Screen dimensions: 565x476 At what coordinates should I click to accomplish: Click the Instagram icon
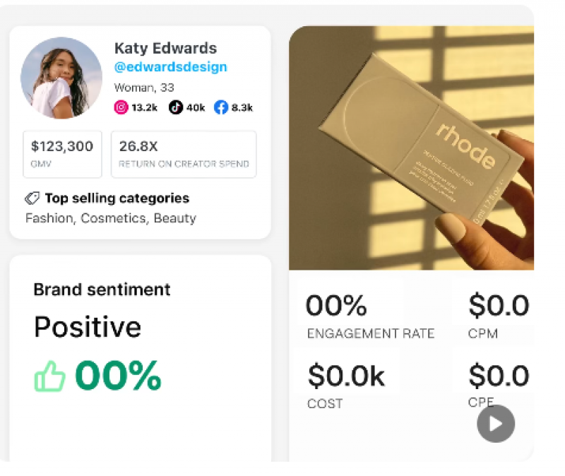121,107
